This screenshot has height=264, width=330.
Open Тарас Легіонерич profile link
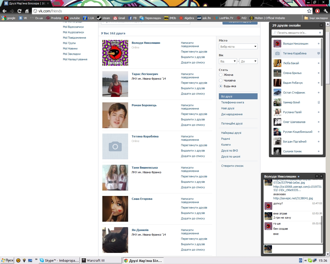[145, 74]
